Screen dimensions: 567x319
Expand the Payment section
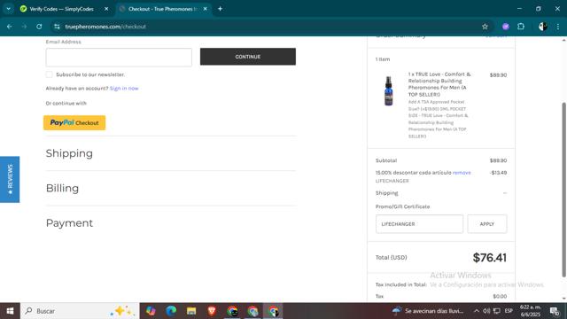point(69,222)
